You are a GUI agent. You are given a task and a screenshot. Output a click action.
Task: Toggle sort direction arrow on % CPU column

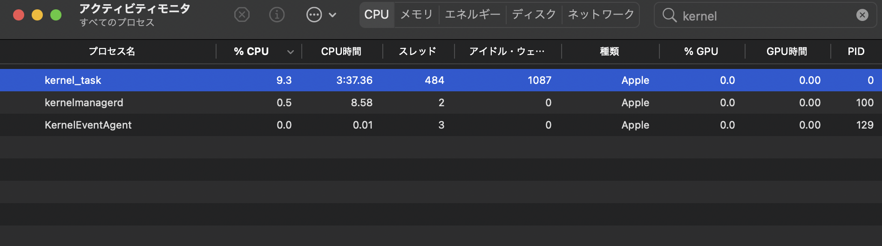point(291,52)
